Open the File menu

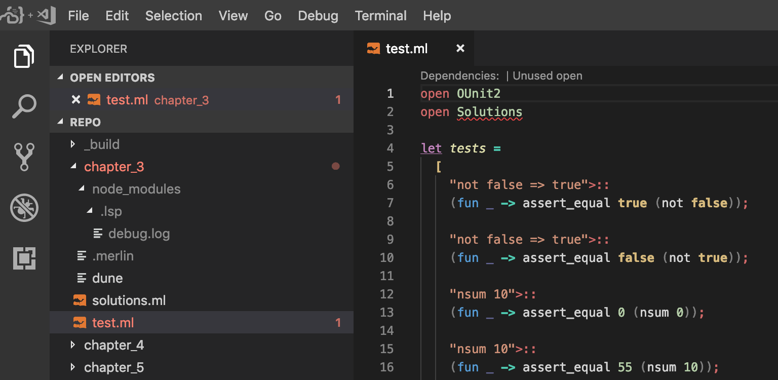pos(79,16)
